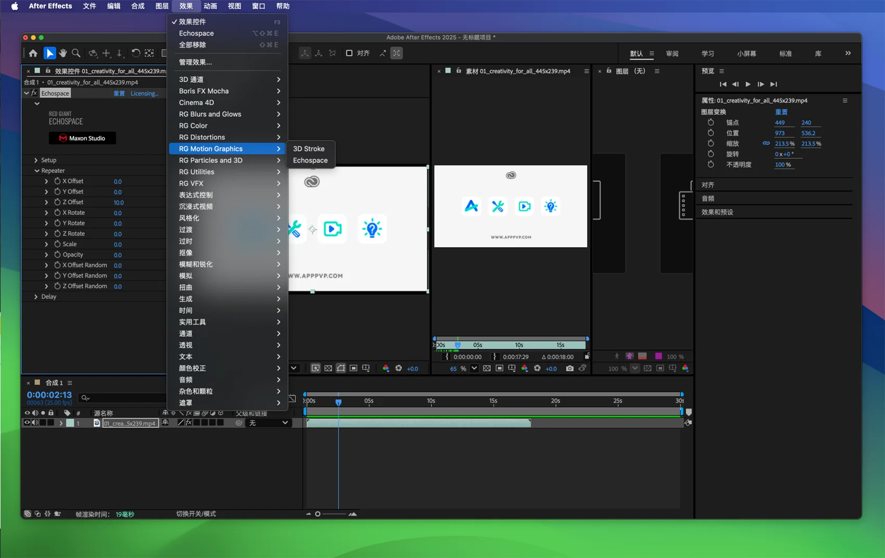This screenshot has height=558, width=885.
Task: Click 重置 in 图层变换 properties
Action: [781, 112]
